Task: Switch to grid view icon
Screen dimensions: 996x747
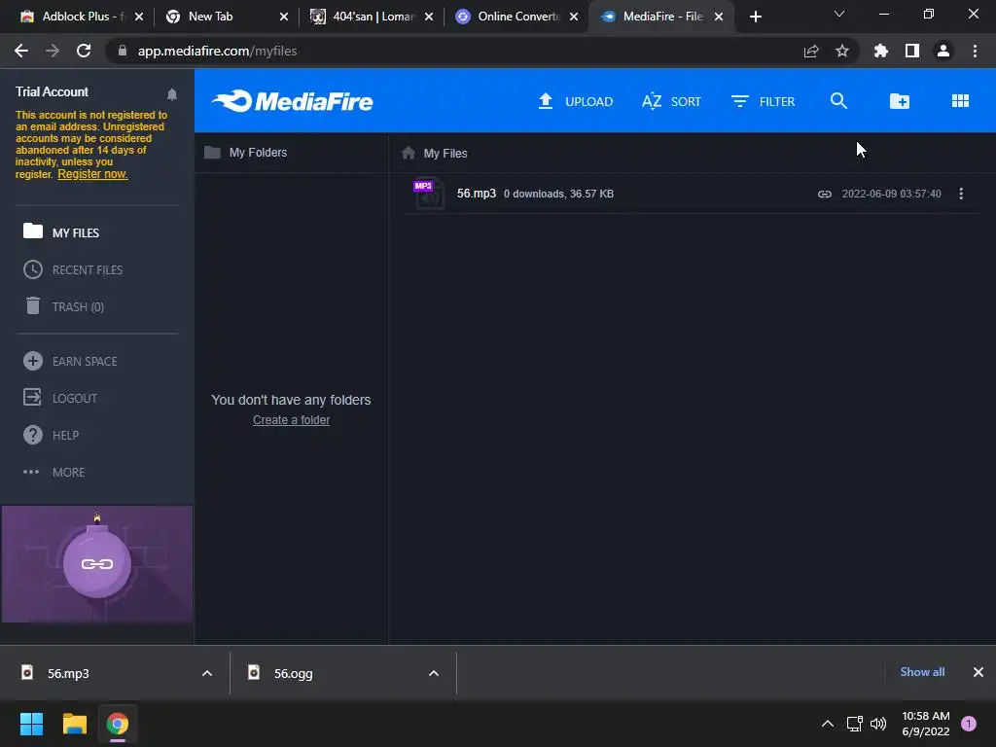Action: coord(960,101)
